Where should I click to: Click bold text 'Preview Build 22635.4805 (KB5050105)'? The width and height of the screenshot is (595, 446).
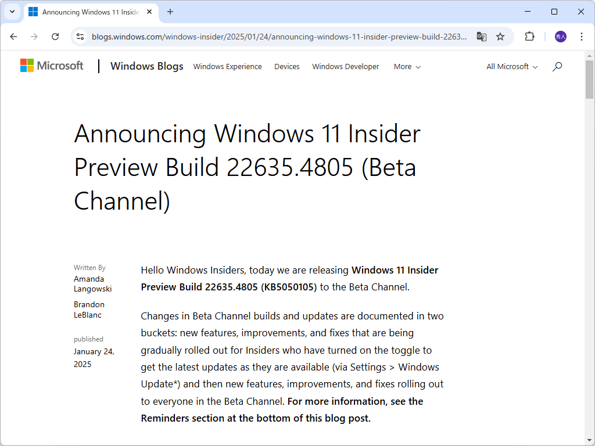tap(228, 287)
